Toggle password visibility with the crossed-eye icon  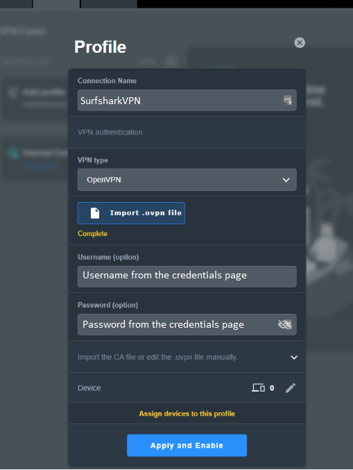[285, 324]
